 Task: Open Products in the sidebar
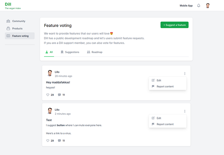coord(17,29)
